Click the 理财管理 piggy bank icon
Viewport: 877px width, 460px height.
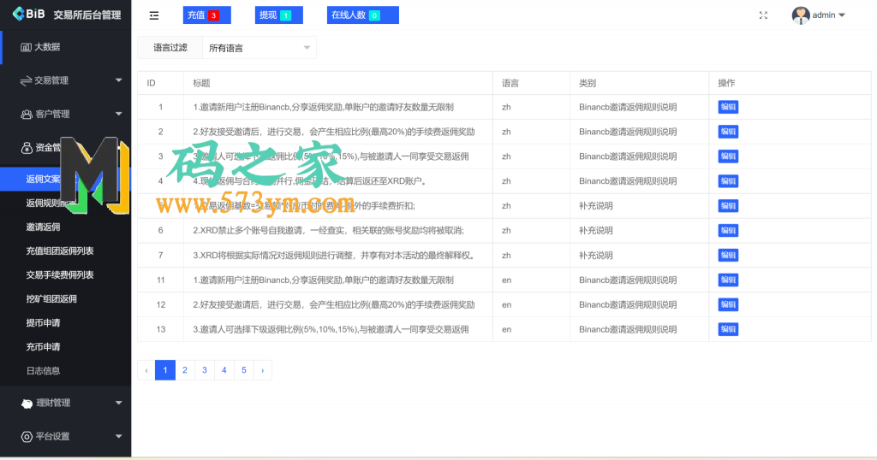point(27,404)
